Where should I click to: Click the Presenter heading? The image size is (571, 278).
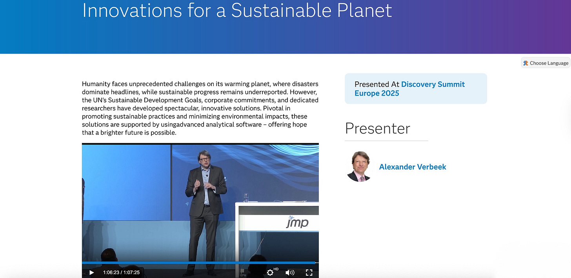click(x=378, y=128)
